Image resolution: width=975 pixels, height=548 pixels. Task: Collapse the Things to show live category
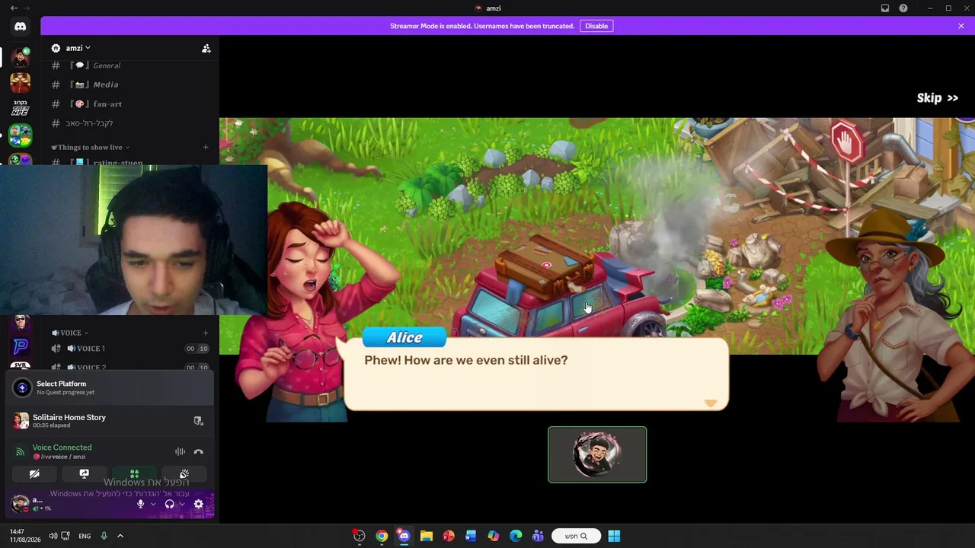pos(91,147)
